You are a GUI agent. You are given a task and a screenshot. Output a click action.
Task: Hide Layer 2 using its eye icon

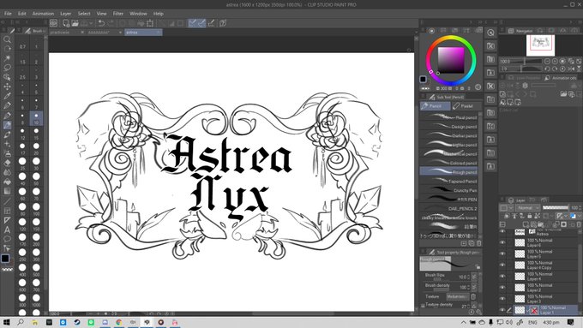502,287
